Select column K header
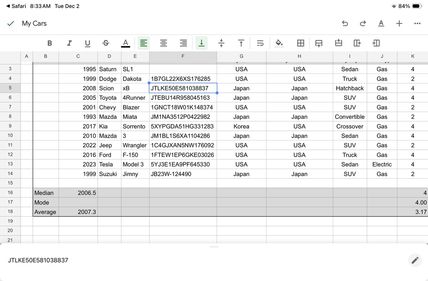Screen dimensions: 428x281 tap(413, 56)
